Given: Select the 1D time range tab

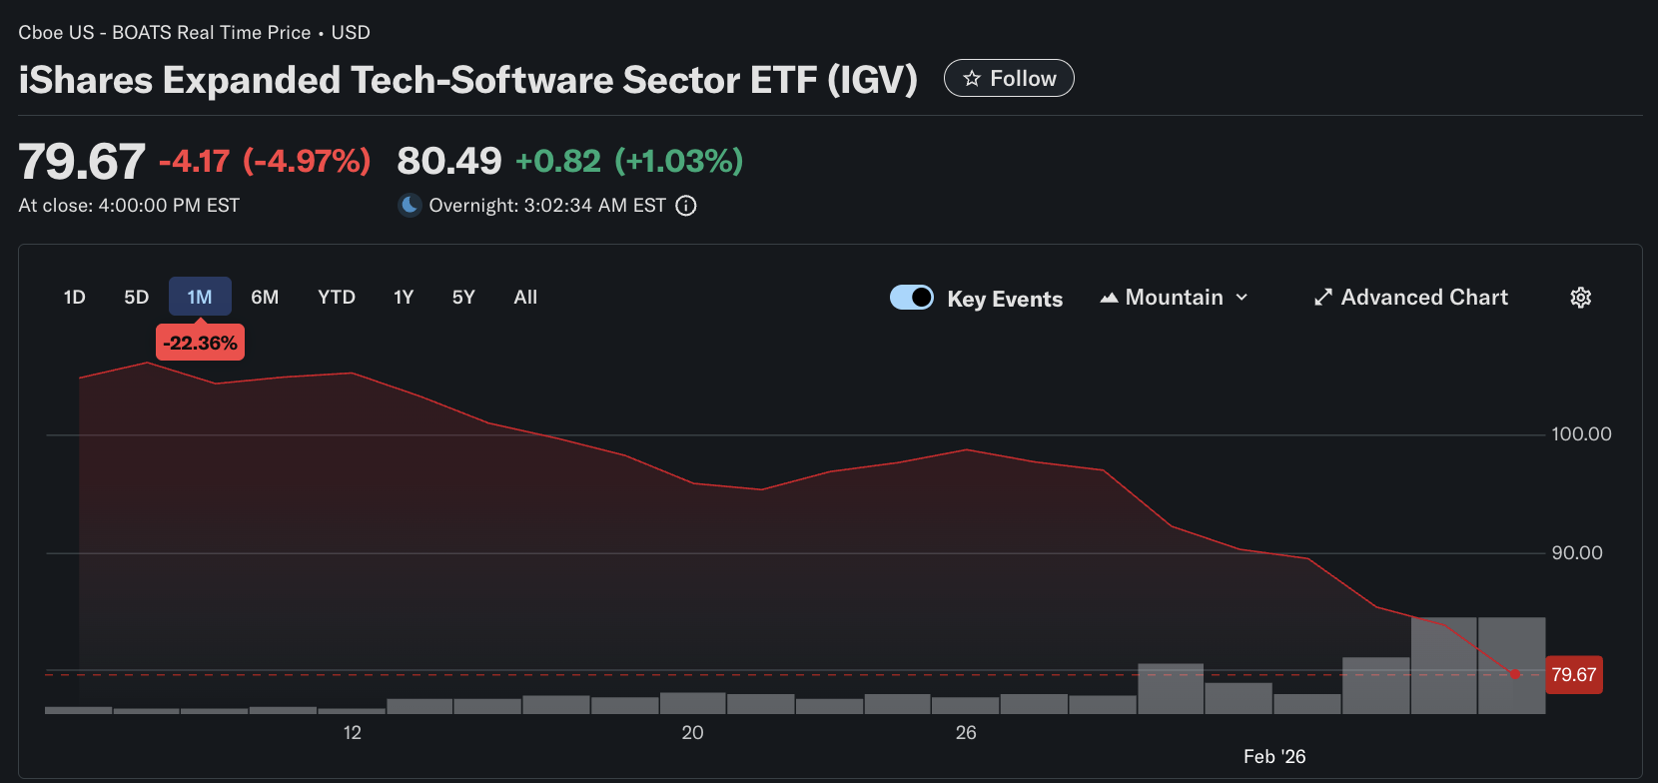Looking at the screenshot, I should click(x=75, y=298).
